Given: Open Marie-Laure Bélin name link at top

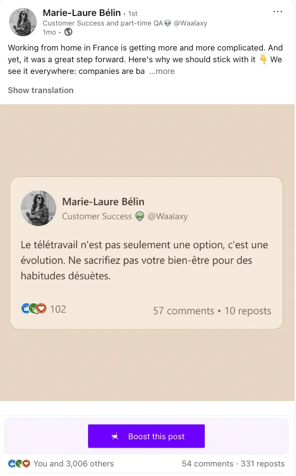Looking at the screenshot, I should (82, 13).
